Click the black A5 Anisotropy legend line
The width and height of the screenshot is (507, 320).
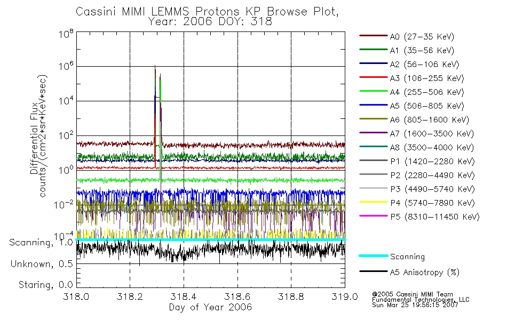374,271
